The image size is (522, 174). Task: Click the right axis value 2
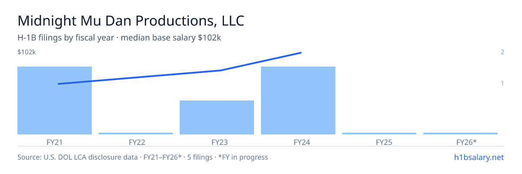pos(502,52)
